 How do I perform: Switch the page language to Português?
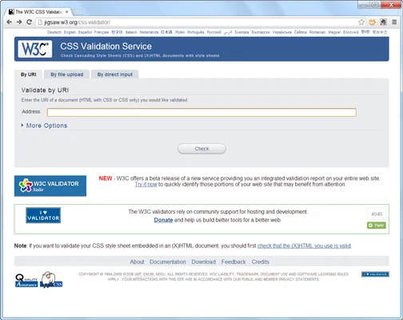[x=196, y=32]
